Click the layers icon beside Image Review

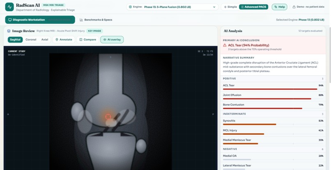[x=9, y=31]
